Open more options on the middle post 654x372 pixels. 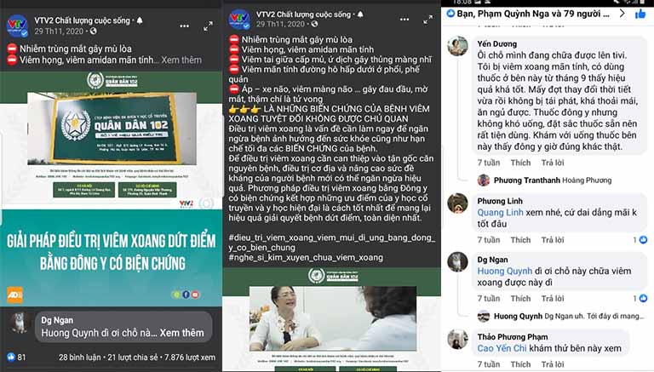coord(404,20)
